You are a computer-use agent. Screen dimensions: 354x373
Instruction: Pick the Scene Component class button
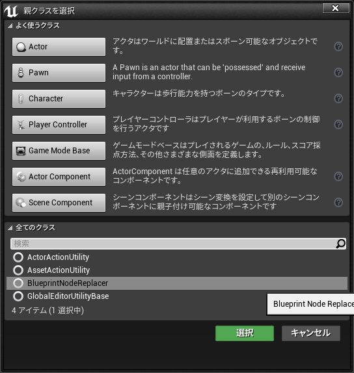coord(59,203)
